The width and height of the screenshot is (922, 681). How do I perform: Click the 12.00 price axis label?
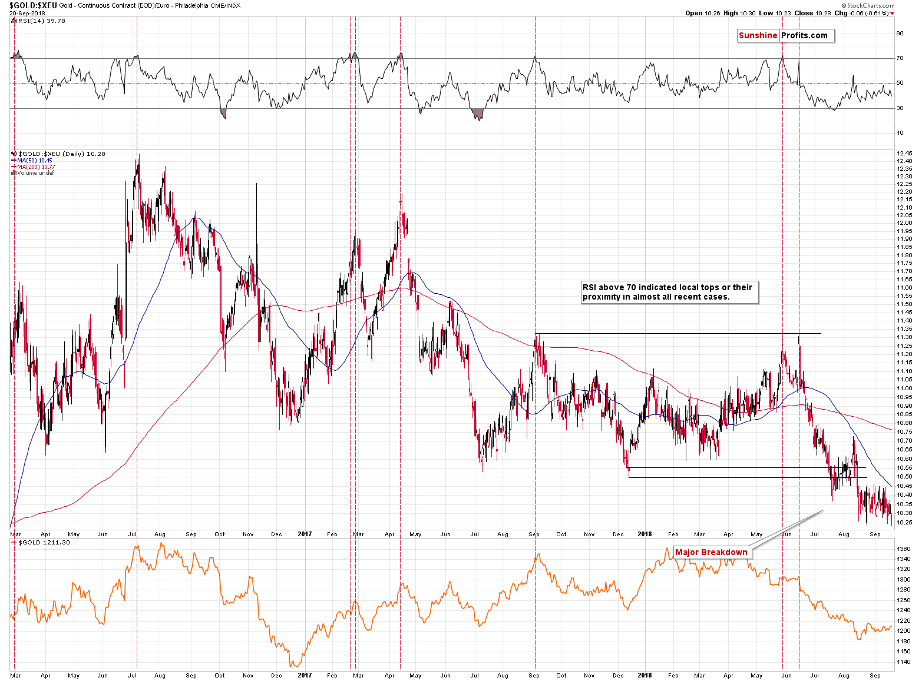tap(904, 223)
